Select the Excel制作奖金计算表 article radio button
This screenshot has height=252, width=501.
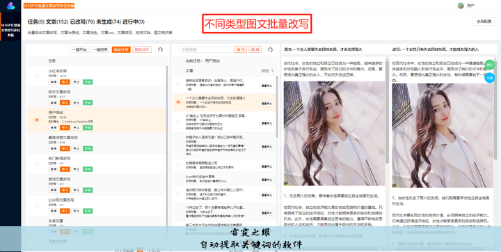pyautogui.click(x=178, y=178)
